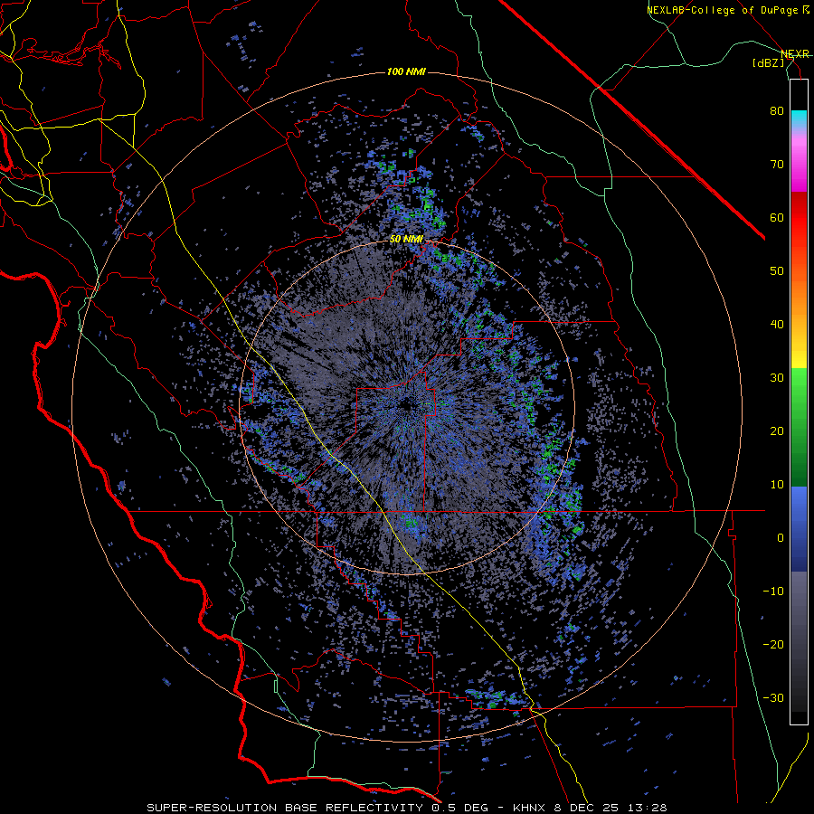This screenshot has width=814, height=814.
Task: Click the -10 value on the dBZ scale
Action: (x=773, y=591)
